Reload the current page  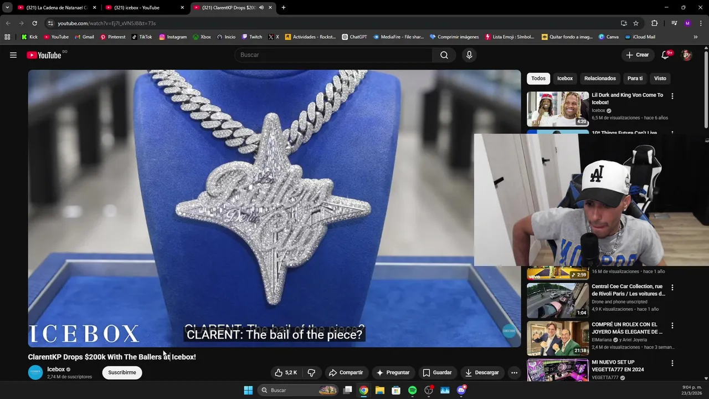34,23
